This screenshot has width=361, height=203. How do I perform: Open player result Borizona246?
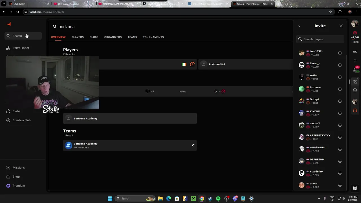[x=245, y=64]
